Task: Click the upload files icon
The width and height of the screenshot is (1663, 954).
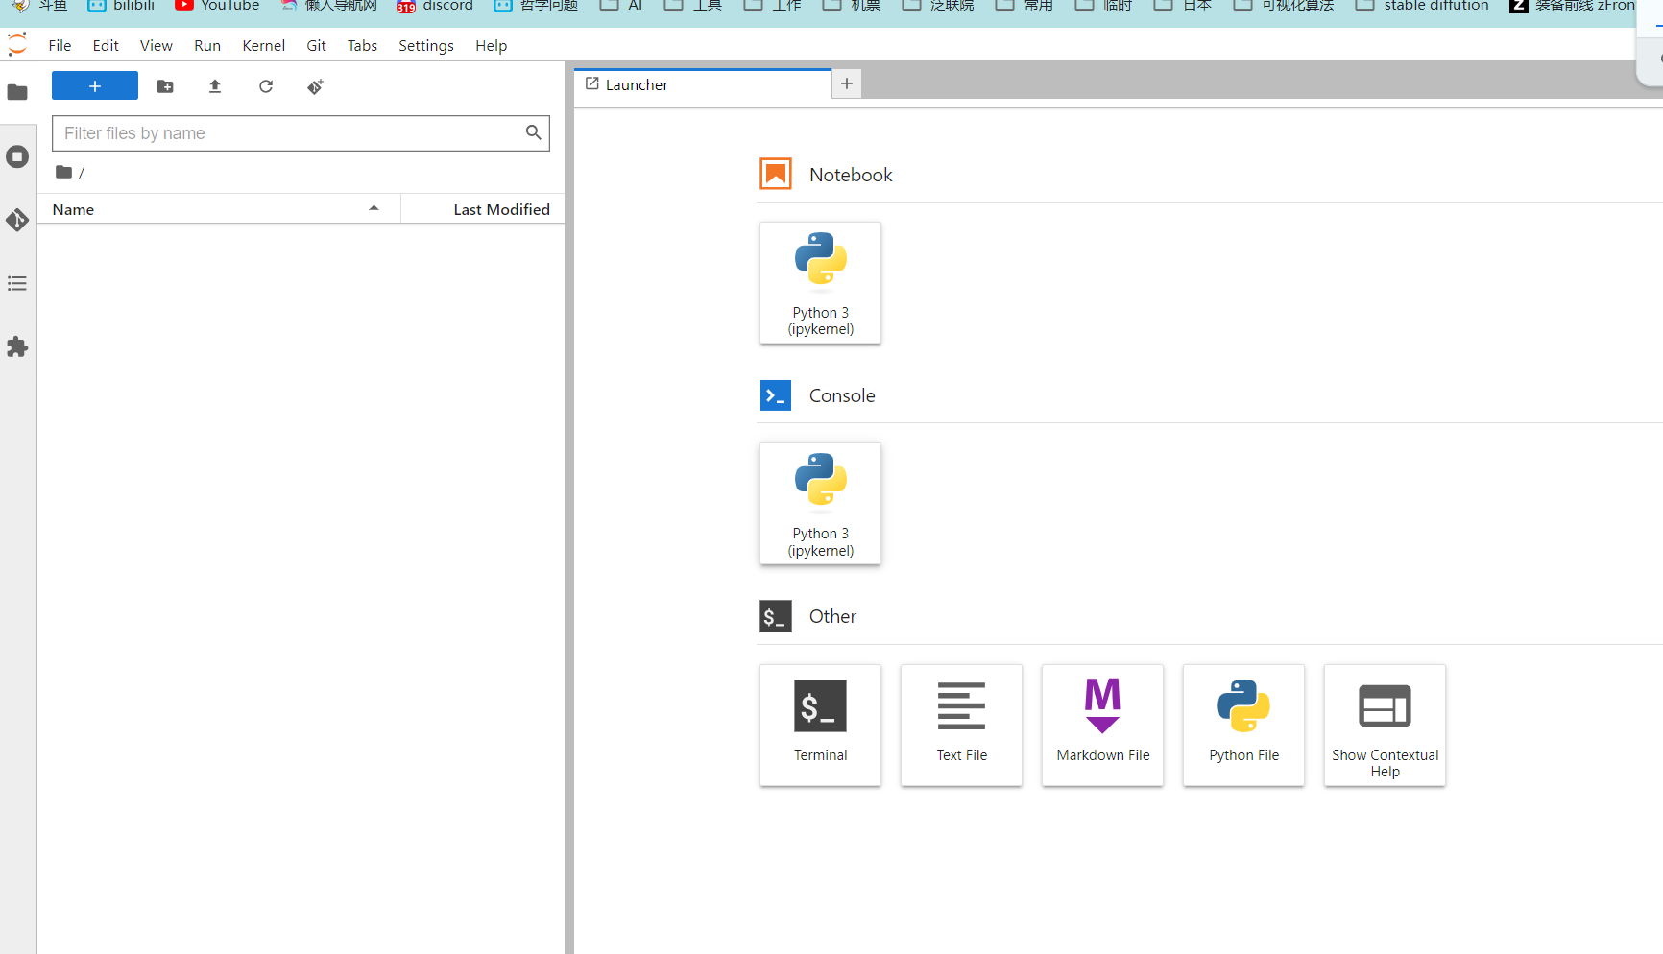Action: [x=215, y=86]
